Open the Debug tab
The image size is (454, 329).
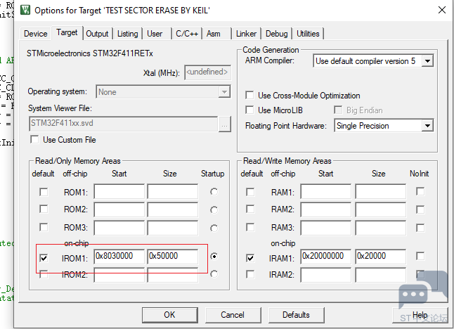point(276,34)
